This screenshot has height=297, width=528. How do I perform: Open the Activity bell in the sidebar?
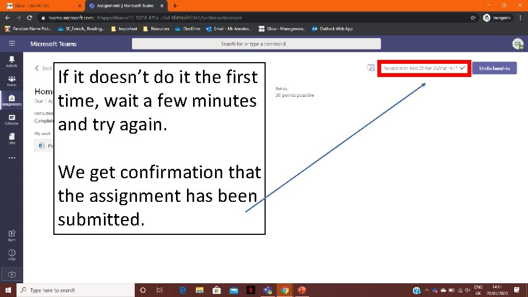coord(12,62)
